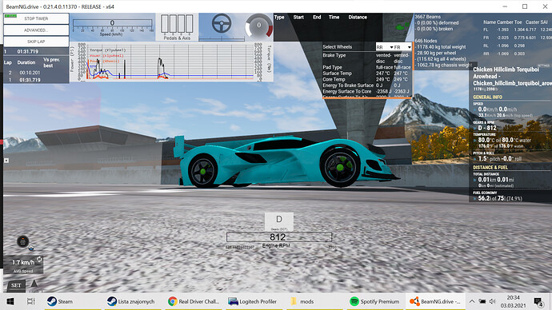This screenshot has height=310, width=552.
Task: Open the FR wheel selection dropdown
Action: coord(402,47)
